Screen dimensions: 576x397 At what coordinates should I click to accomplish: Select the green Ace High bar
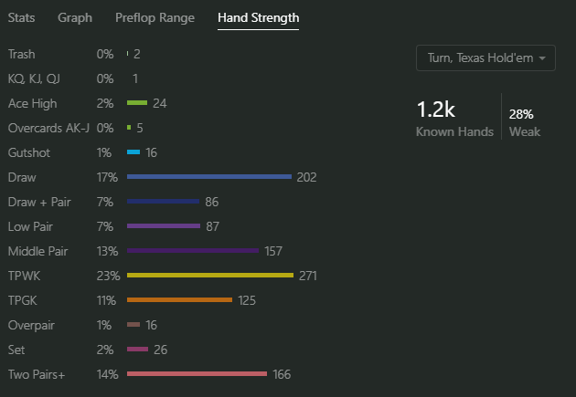(x=137, y=103)
